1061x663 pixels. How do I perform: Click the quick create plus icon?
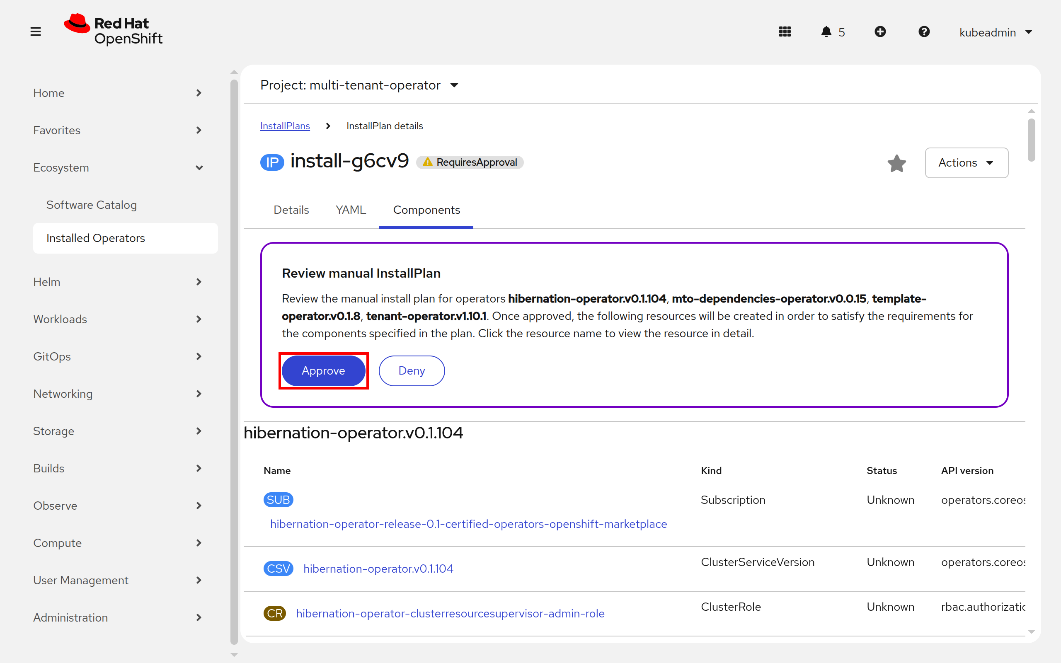pyautogui.click(x=880, y=31)
